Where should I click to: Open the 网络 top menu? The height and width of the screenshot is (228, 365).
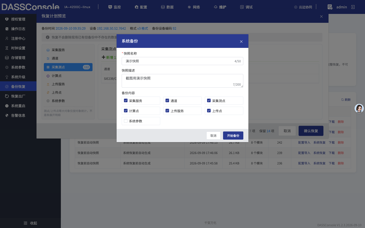(x=194, y=7)
